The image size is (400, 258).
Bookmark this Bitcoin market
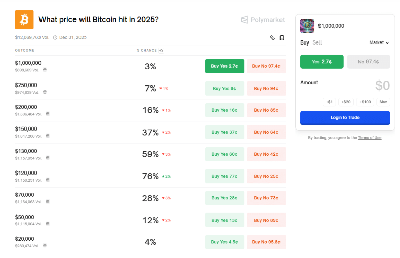[x=282, y=38]
